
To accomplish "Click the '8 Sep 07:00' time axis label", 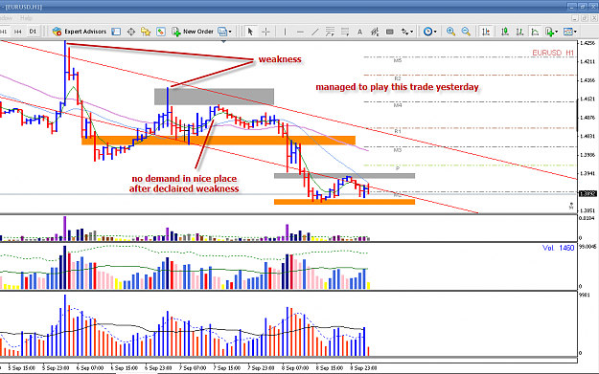I will (295, 368).
